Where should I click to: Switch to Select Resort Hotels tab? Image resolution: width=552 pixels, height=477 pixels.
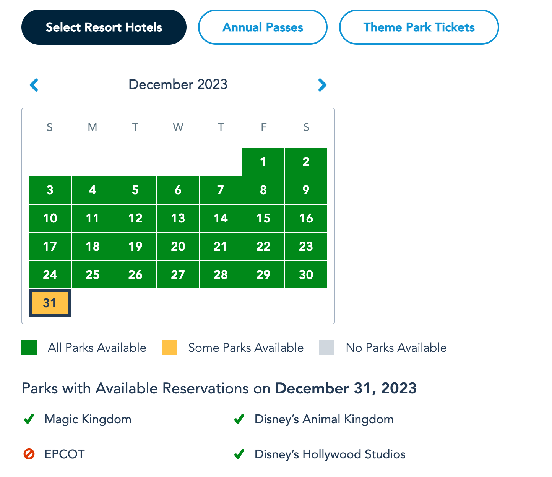pos(104,27)
